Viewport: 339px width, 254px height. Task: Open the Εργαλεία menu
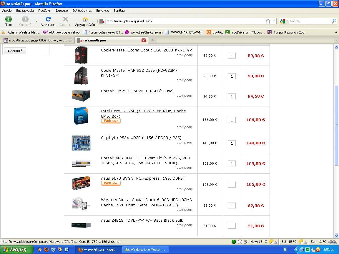[102, 11]
